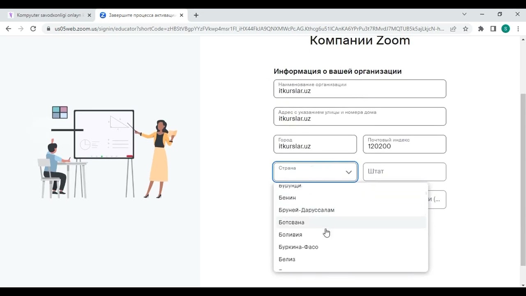Switch to Завершите процесса активации tab
Image resolution: width=526 pixels, height=296 pixels.
click(x=142, y=15)
